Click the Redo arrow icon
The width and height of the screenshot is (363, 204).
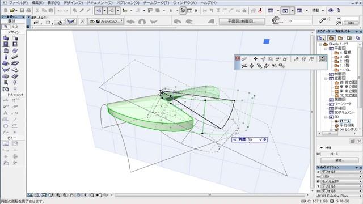coord(66,11)
